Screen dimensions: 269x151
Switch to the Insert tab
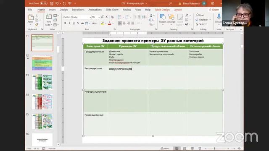pos(52,10)
